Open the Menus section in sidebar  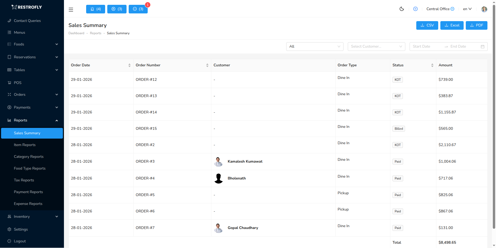pos(19,32)
